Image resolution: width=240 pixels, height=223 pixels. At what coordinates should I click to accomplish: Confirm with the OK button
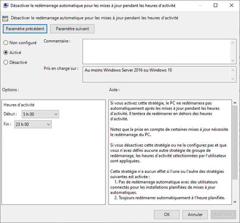[167, 214]
